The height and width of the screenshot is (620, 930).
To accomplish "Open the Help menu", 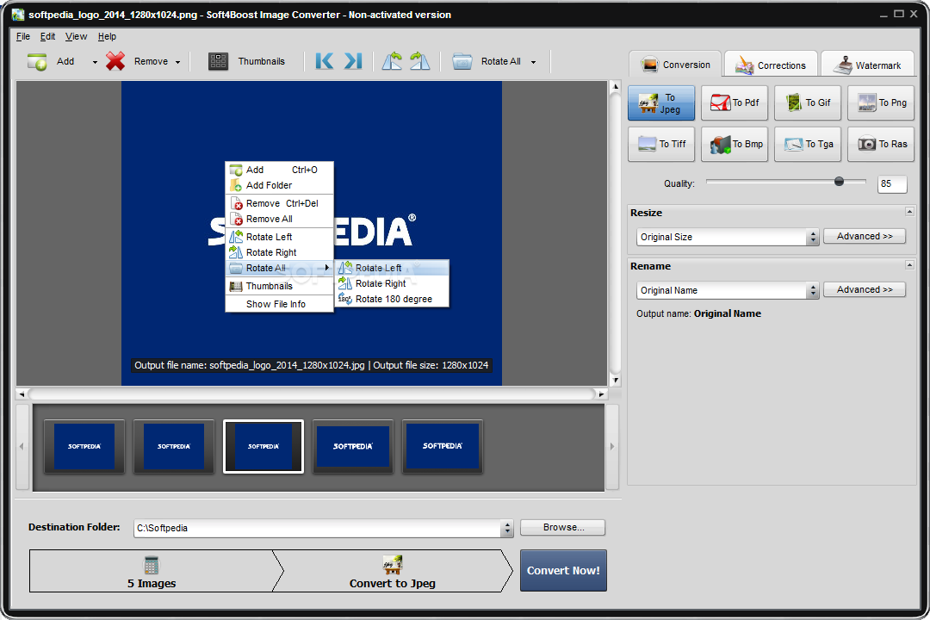I will click(107, 36).
